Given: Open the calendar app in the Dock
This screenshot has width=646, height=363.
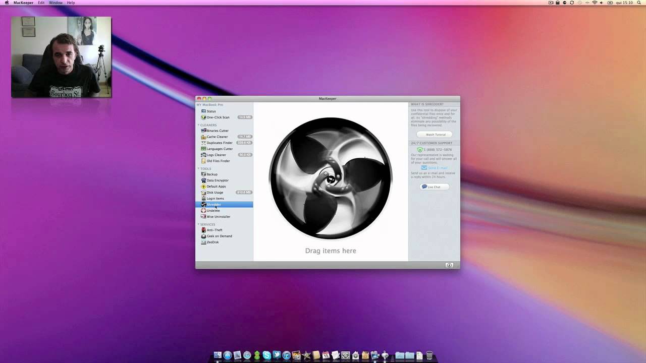Looking at the screenshot, I should point(326,355).
